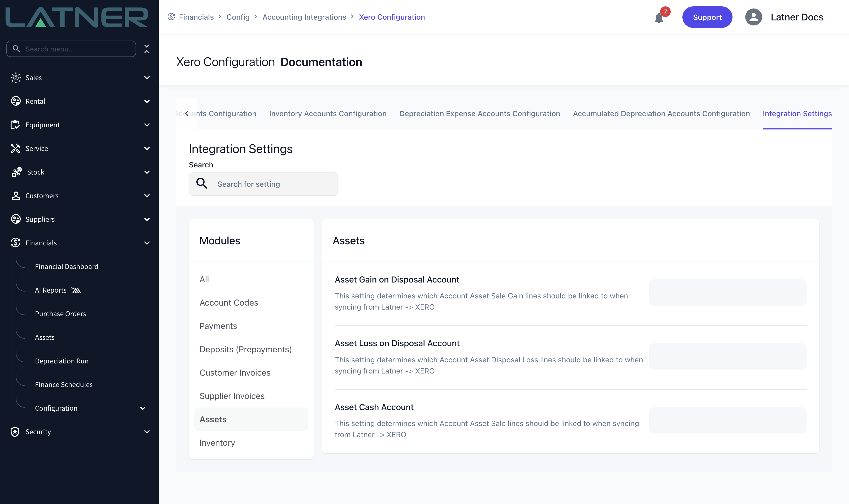Open Asset Gain on Disposal Account dropdown
This screenshot has height=504, width=849.
tap(727, 292)
